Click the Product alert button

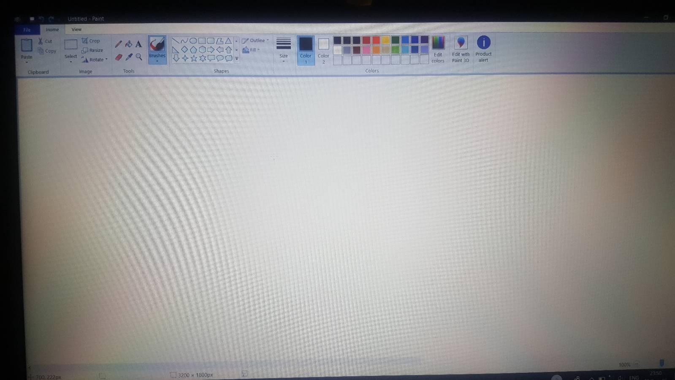point(483,49)
